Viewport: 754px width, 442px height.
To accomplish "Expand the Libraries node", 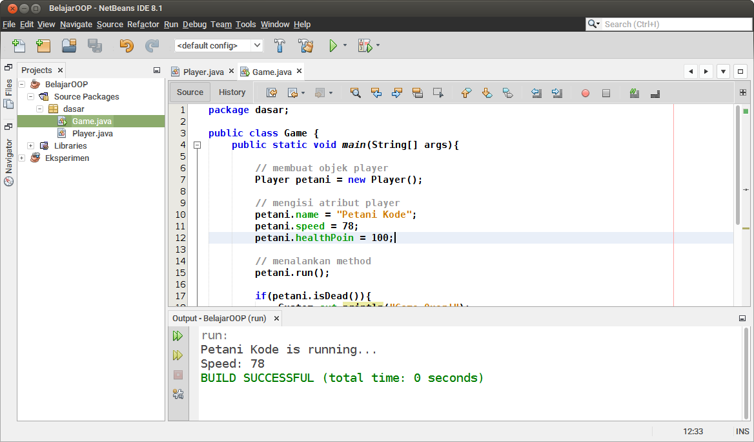I will click(x=30, y=145).
